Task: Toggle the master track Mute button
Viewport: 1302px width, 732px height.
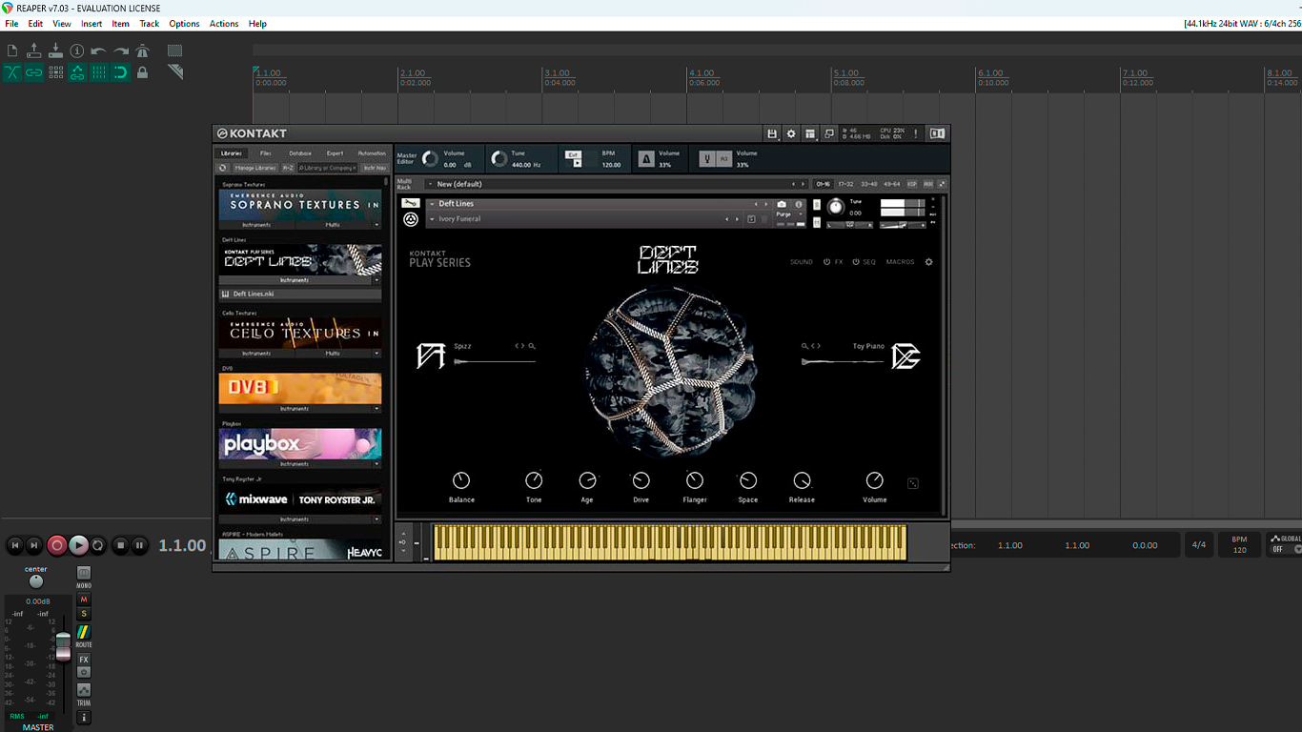Action: (x=84, y=600)
